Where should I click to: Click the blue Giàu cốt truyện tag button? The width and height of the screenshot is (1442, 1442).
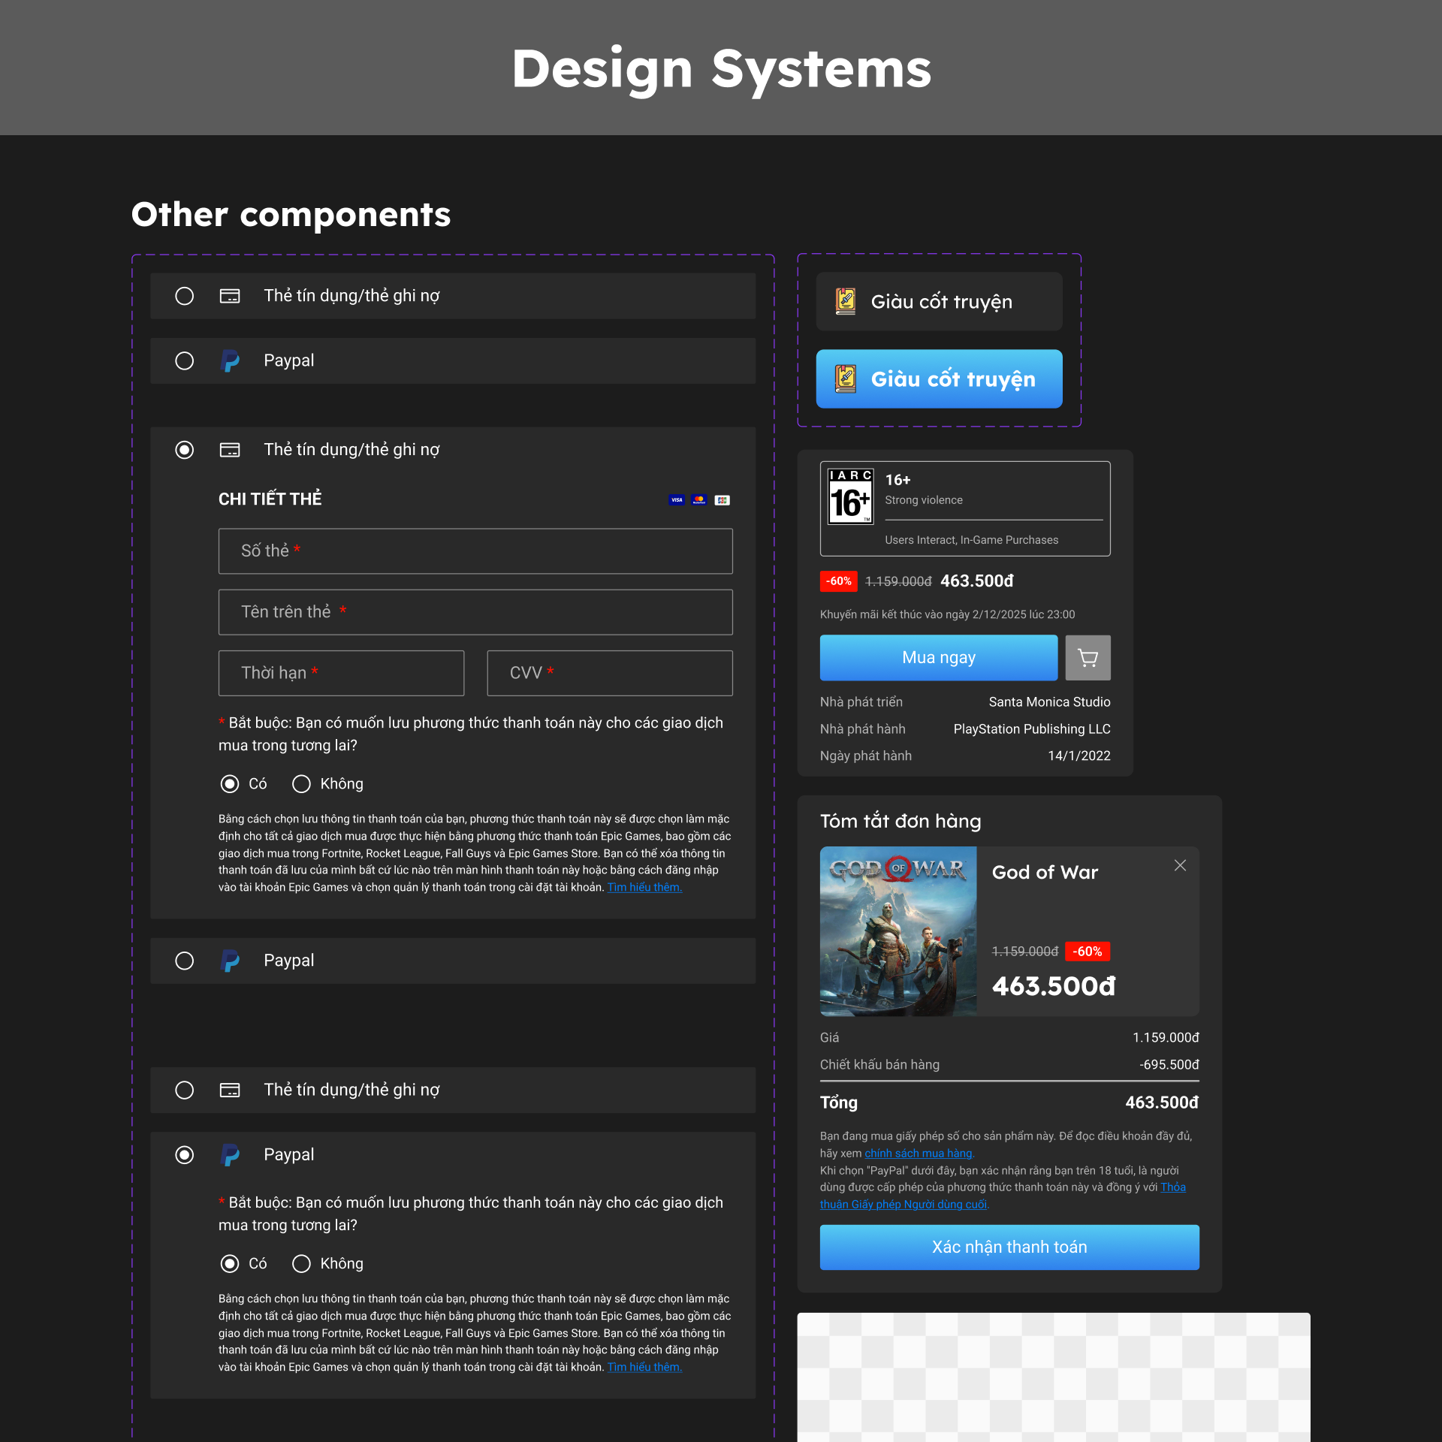[x=939, y=379]
